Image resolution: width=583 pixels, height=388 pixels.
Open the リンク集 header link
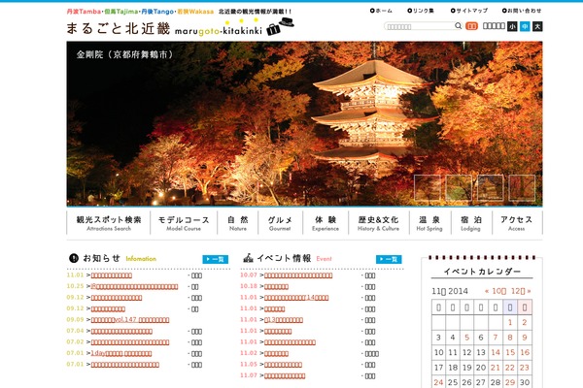click(421, 11)
